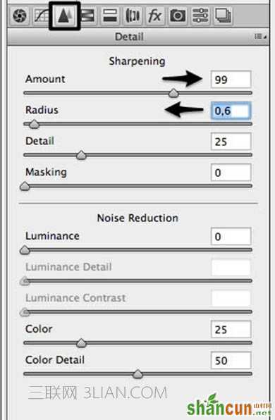Screen dimensions: 275x420
Task: Click the Sharpening Amount value field
Action: tap(231, 80)
